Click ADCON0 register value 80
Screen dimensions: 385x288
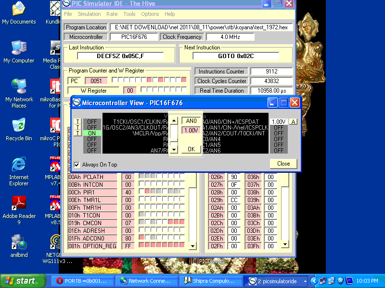click(x=128, y=238)
